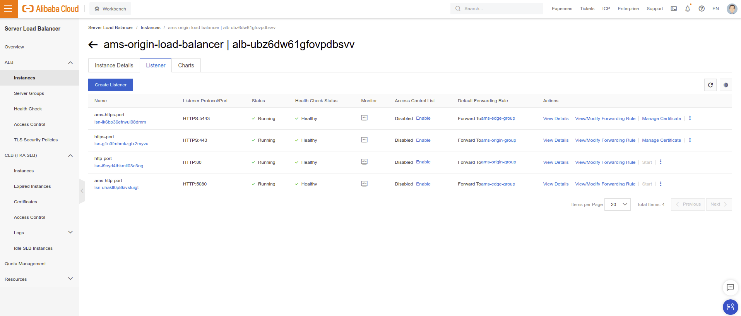The image size is (741, 316).
Task: Open the Expenses menu
Action: point(562,9)
